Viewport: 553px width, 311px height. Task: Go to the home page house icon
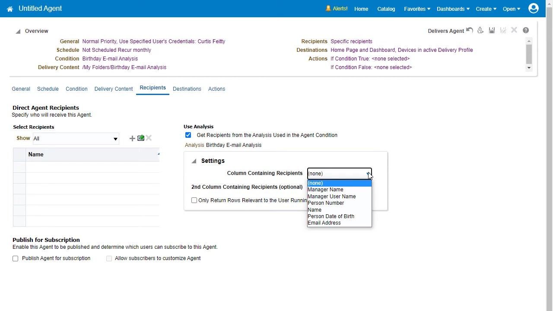tap(10, 9)
